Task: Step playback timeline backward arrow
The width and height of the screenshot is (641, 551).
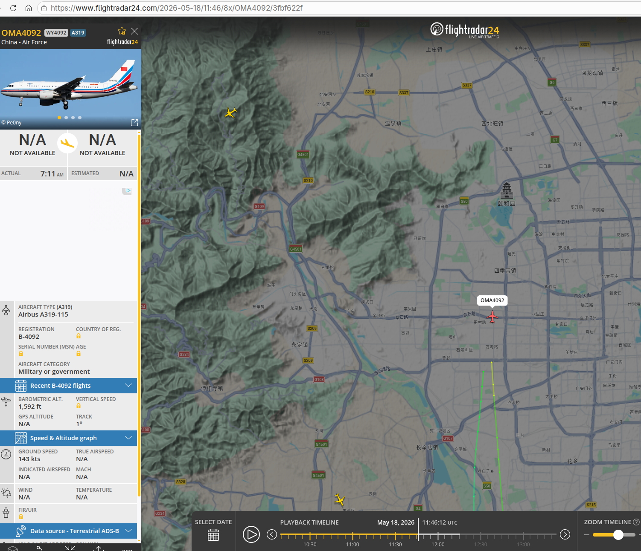Action: click(272, 534)
